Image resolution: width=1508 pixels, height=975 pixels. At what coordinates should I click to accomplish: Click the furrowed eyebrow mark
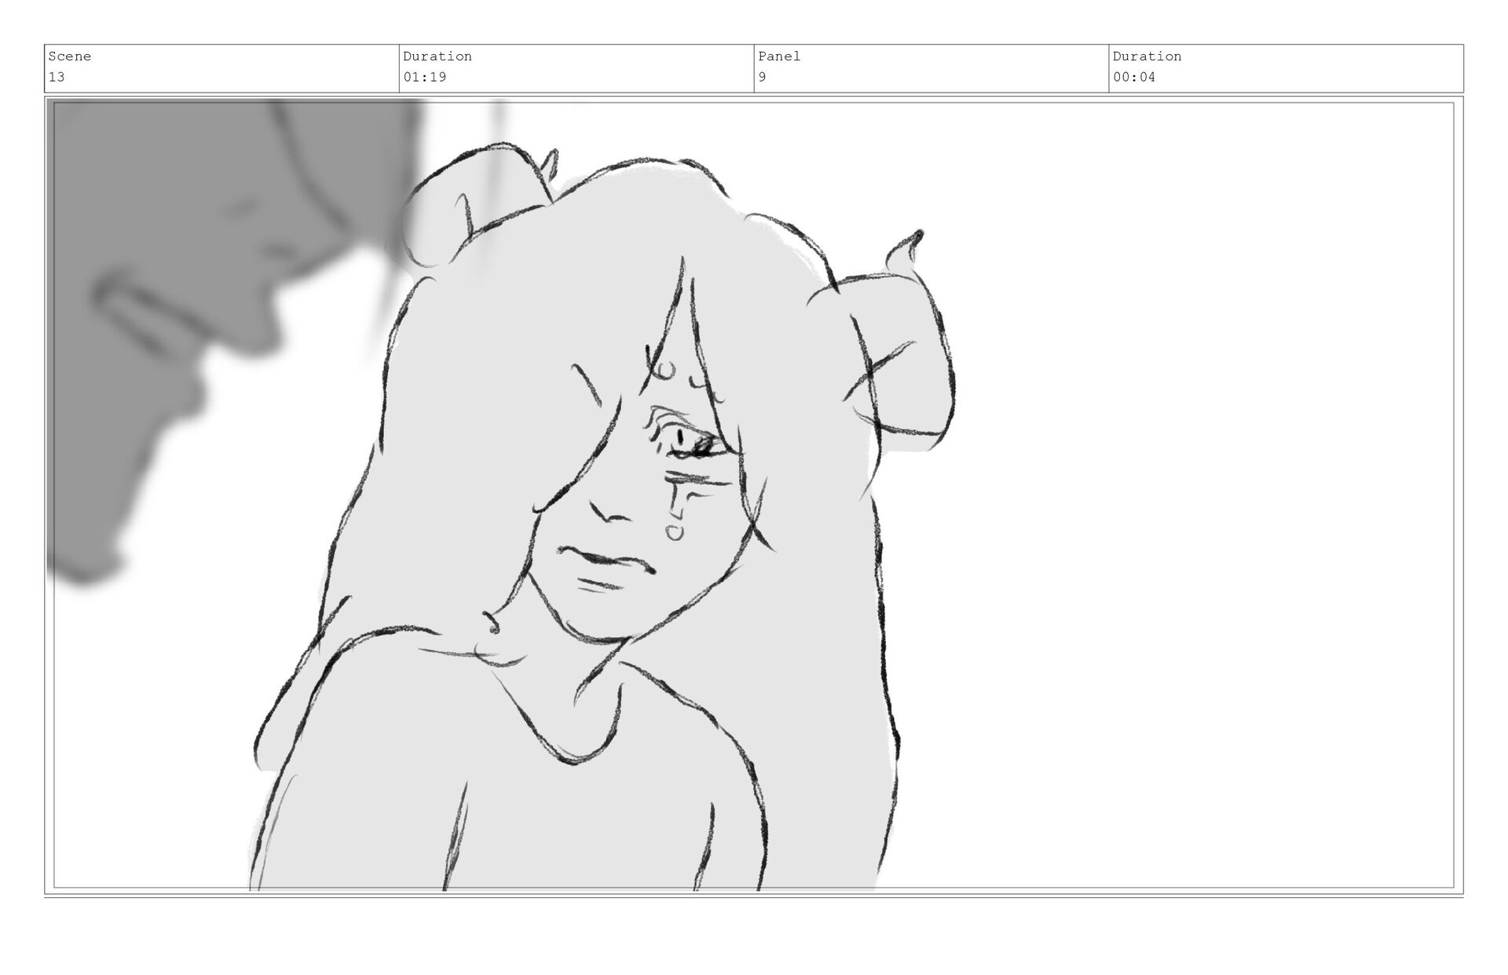[x=588, y=385]
